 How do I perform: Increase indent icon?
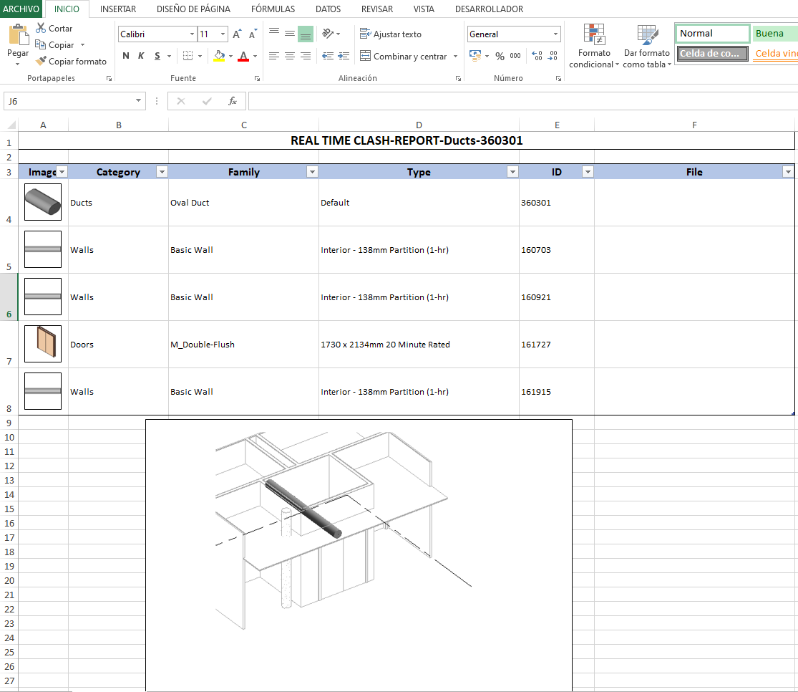[x=344, y=56]
